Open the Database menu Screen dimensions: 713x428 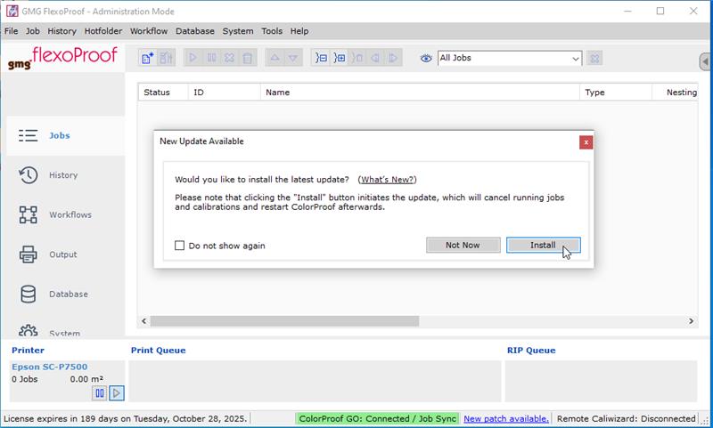pyautogui.click(x=195, y=31)
